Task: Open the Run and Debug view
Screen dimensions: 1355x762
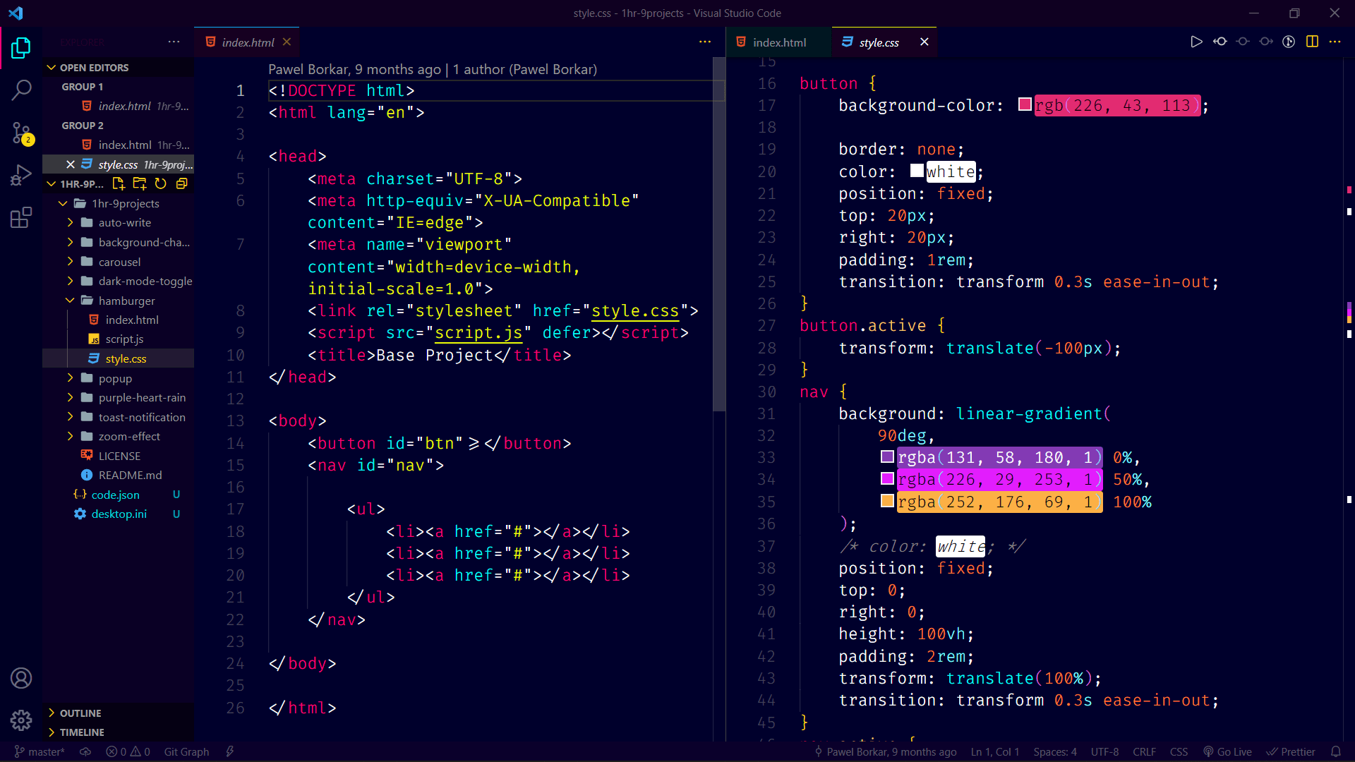Action: pos(21,175)
